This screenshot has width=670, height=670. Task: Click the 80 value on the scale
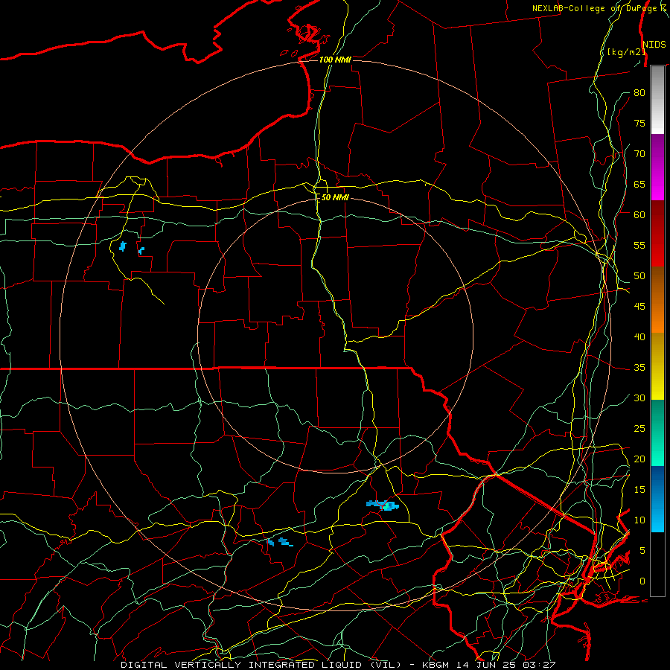point(639,93)
